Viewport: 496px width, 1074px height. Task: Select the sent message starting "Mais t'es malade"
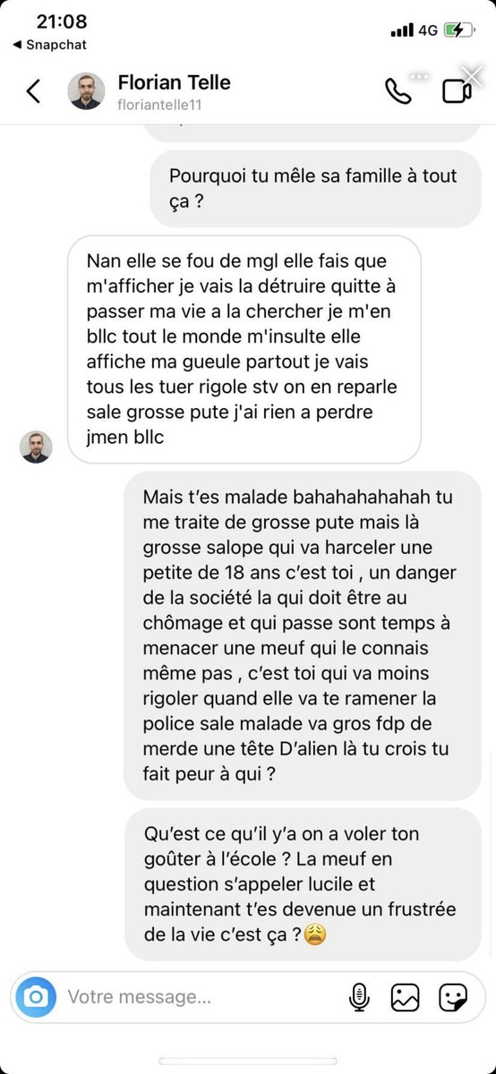pyautogui.click(x=303, y=635)
